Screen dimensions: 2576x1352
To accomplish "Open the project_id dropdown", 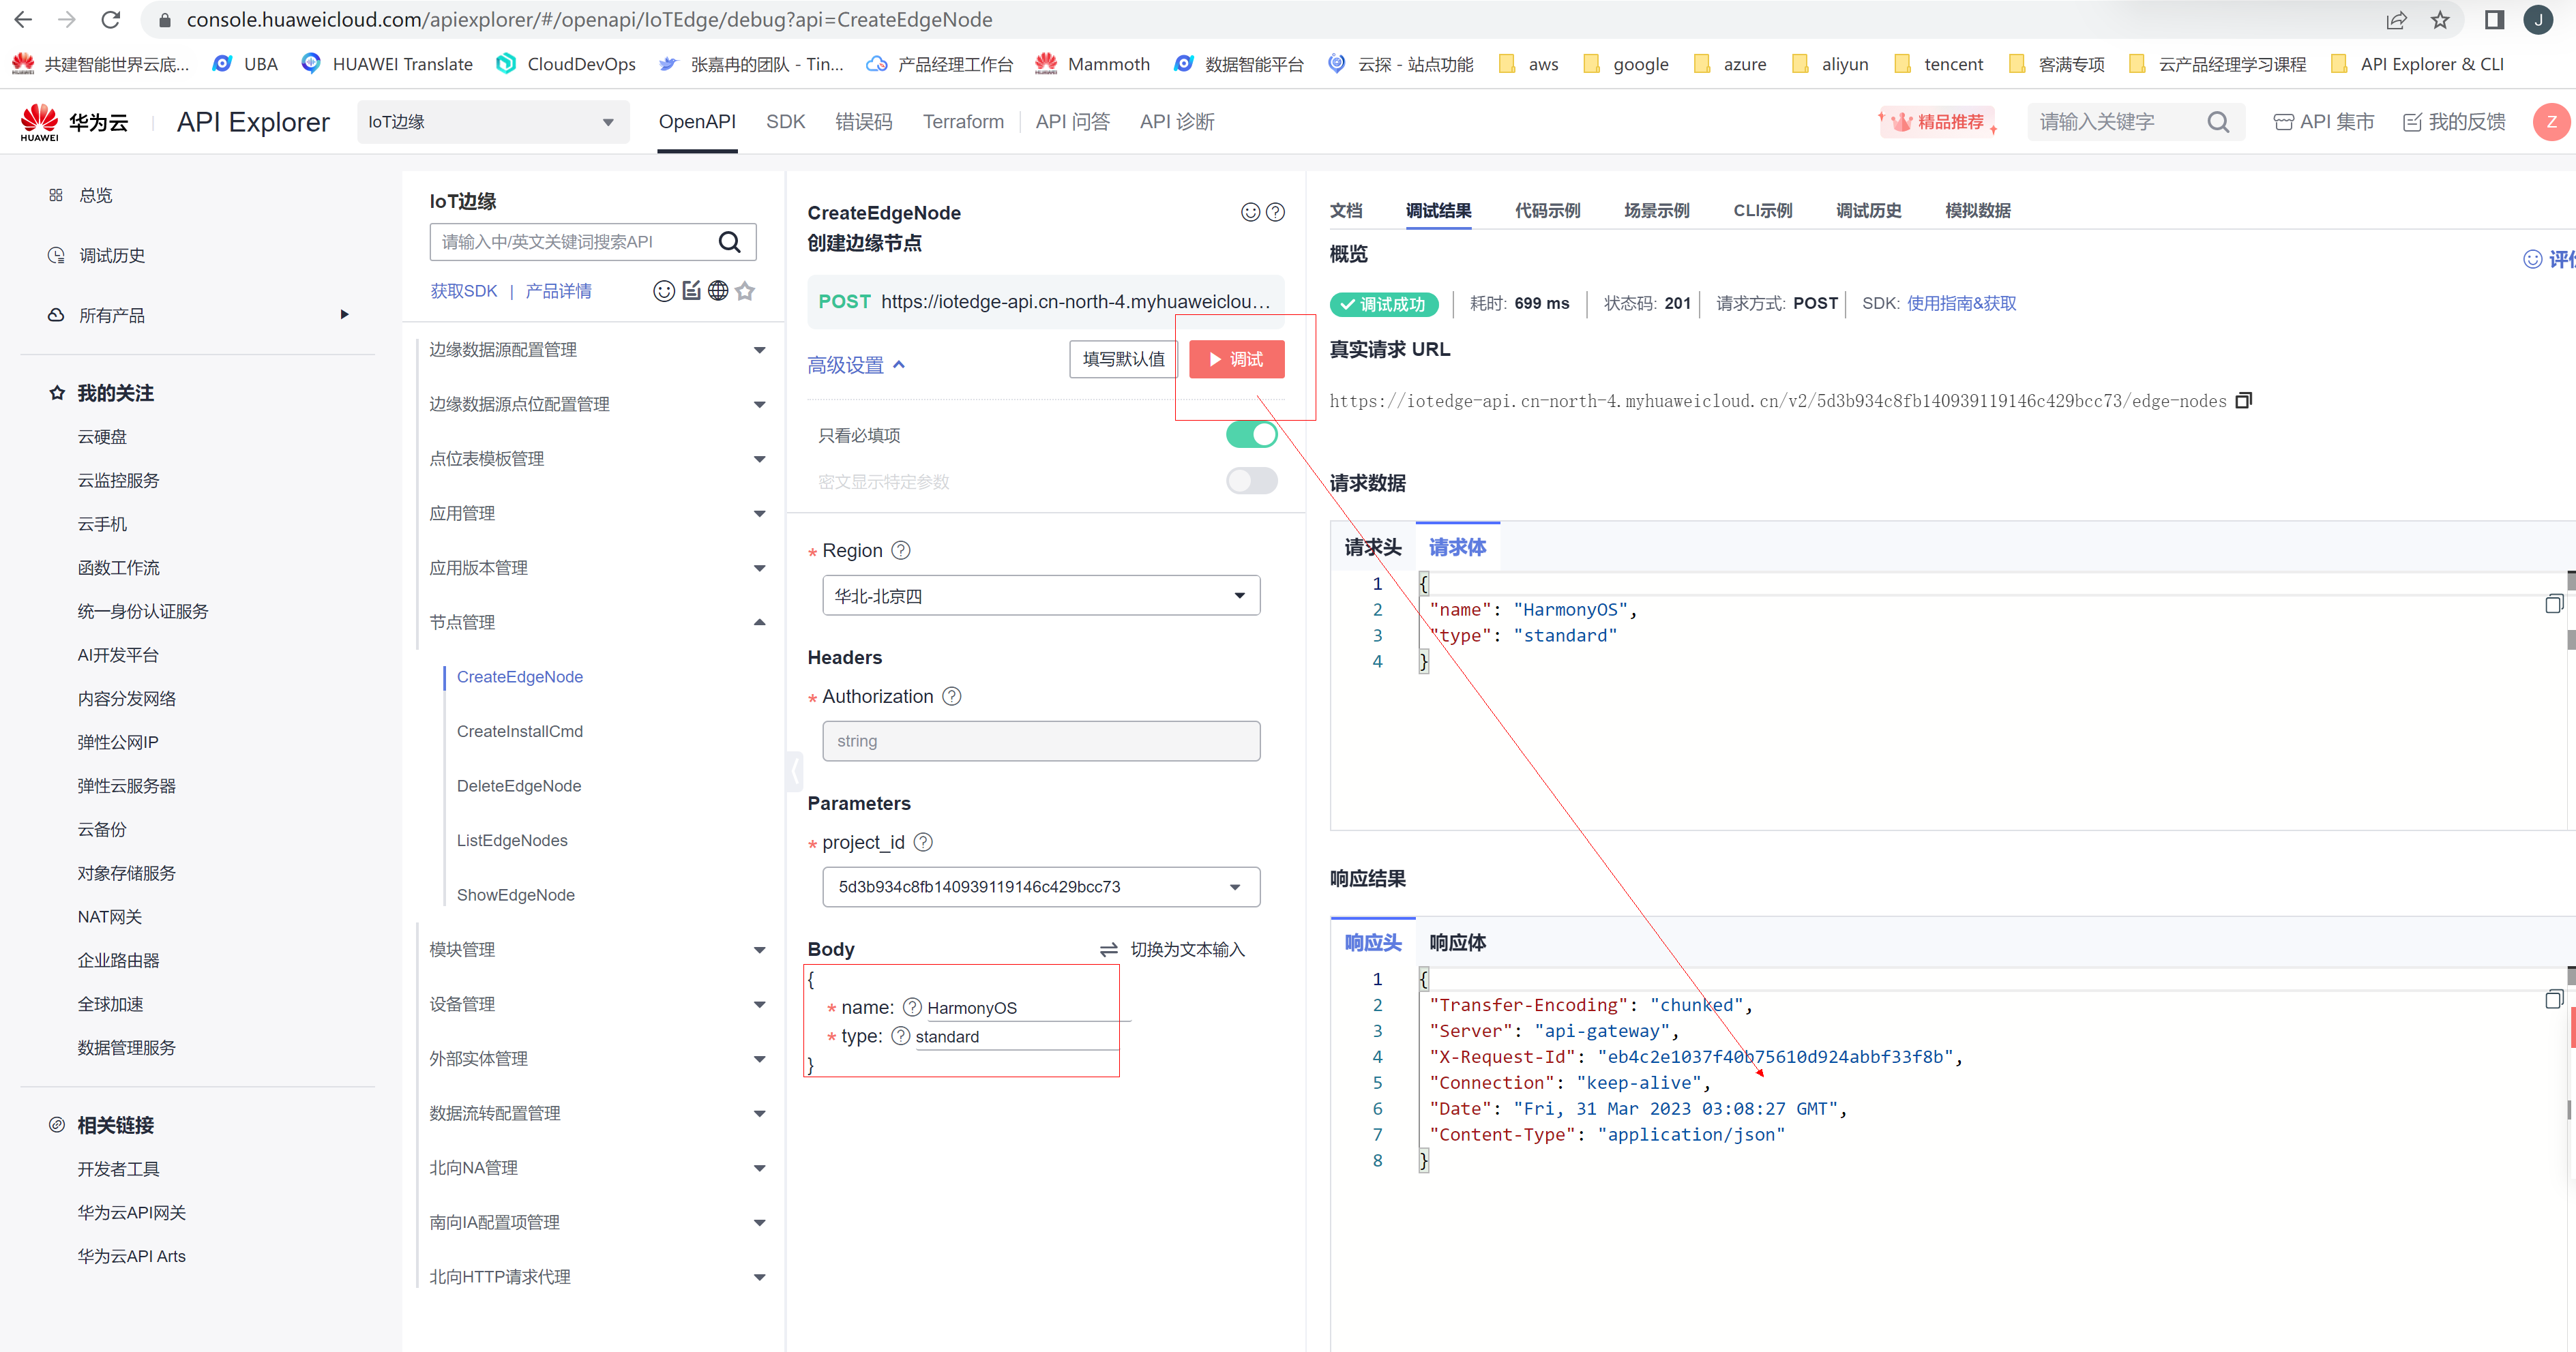I will point(1040,887).
